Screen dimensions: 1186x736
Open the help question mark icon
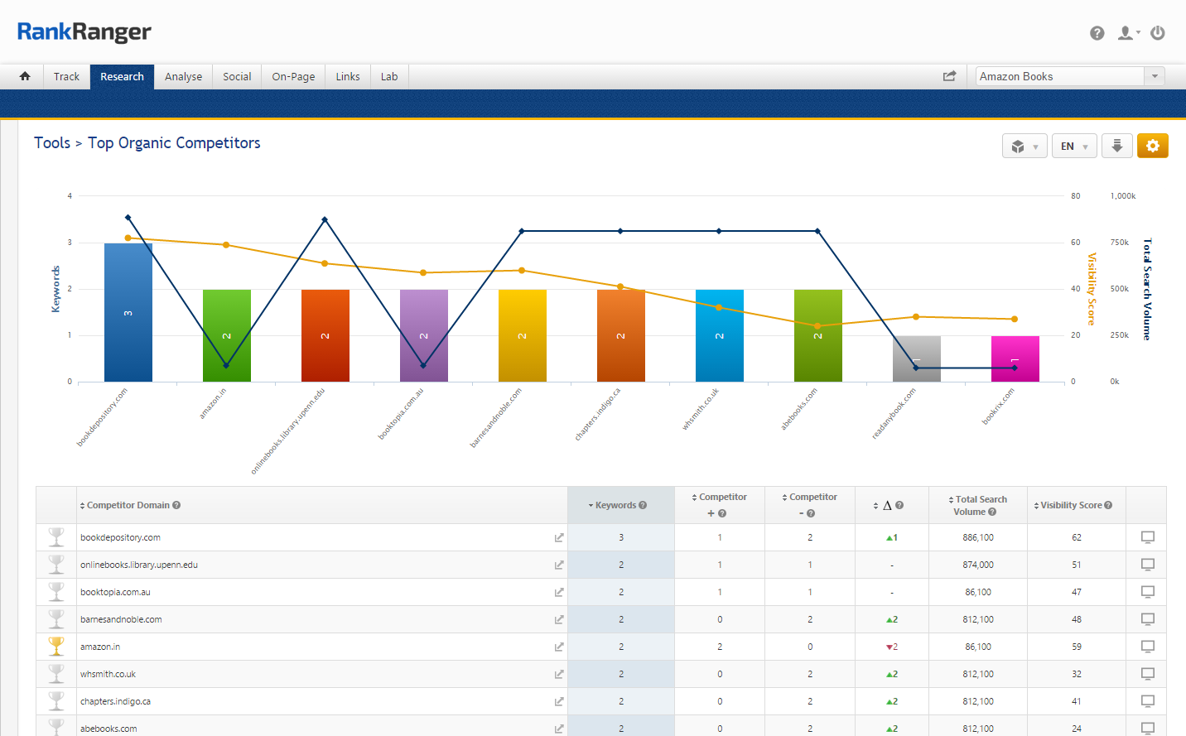1097,33
